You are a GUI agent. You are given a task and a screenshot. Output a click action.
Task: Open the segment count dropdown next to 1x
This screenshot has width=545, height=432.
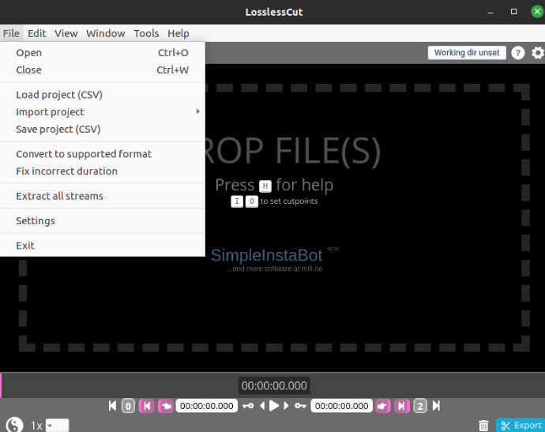pos(58,426)
